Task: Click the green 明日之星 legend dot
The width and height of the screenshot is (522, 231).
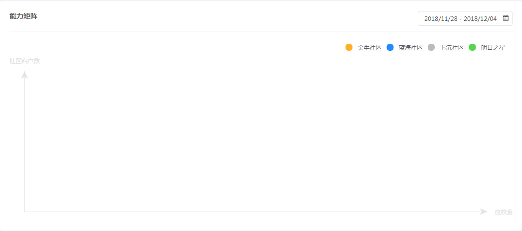Action: coord(473,47)
